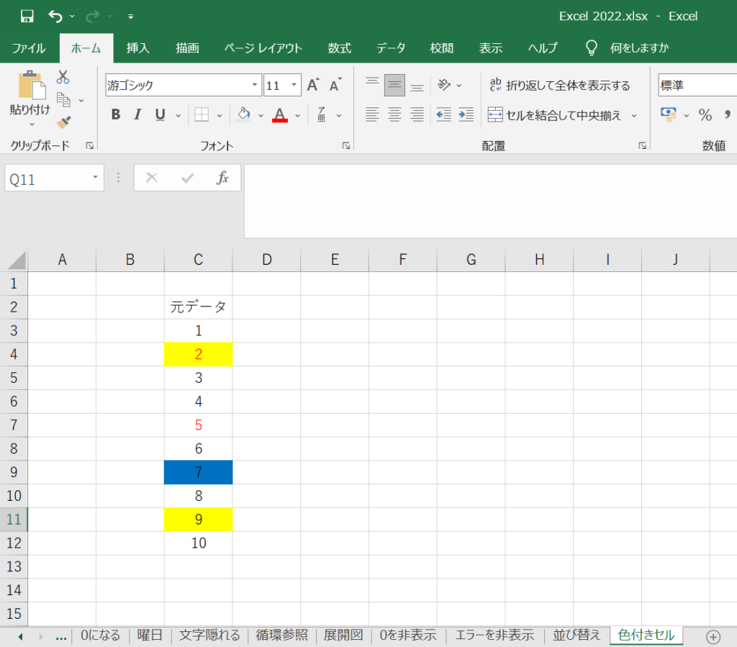Select the Format Painter brush icon

[x=63, y=122]
